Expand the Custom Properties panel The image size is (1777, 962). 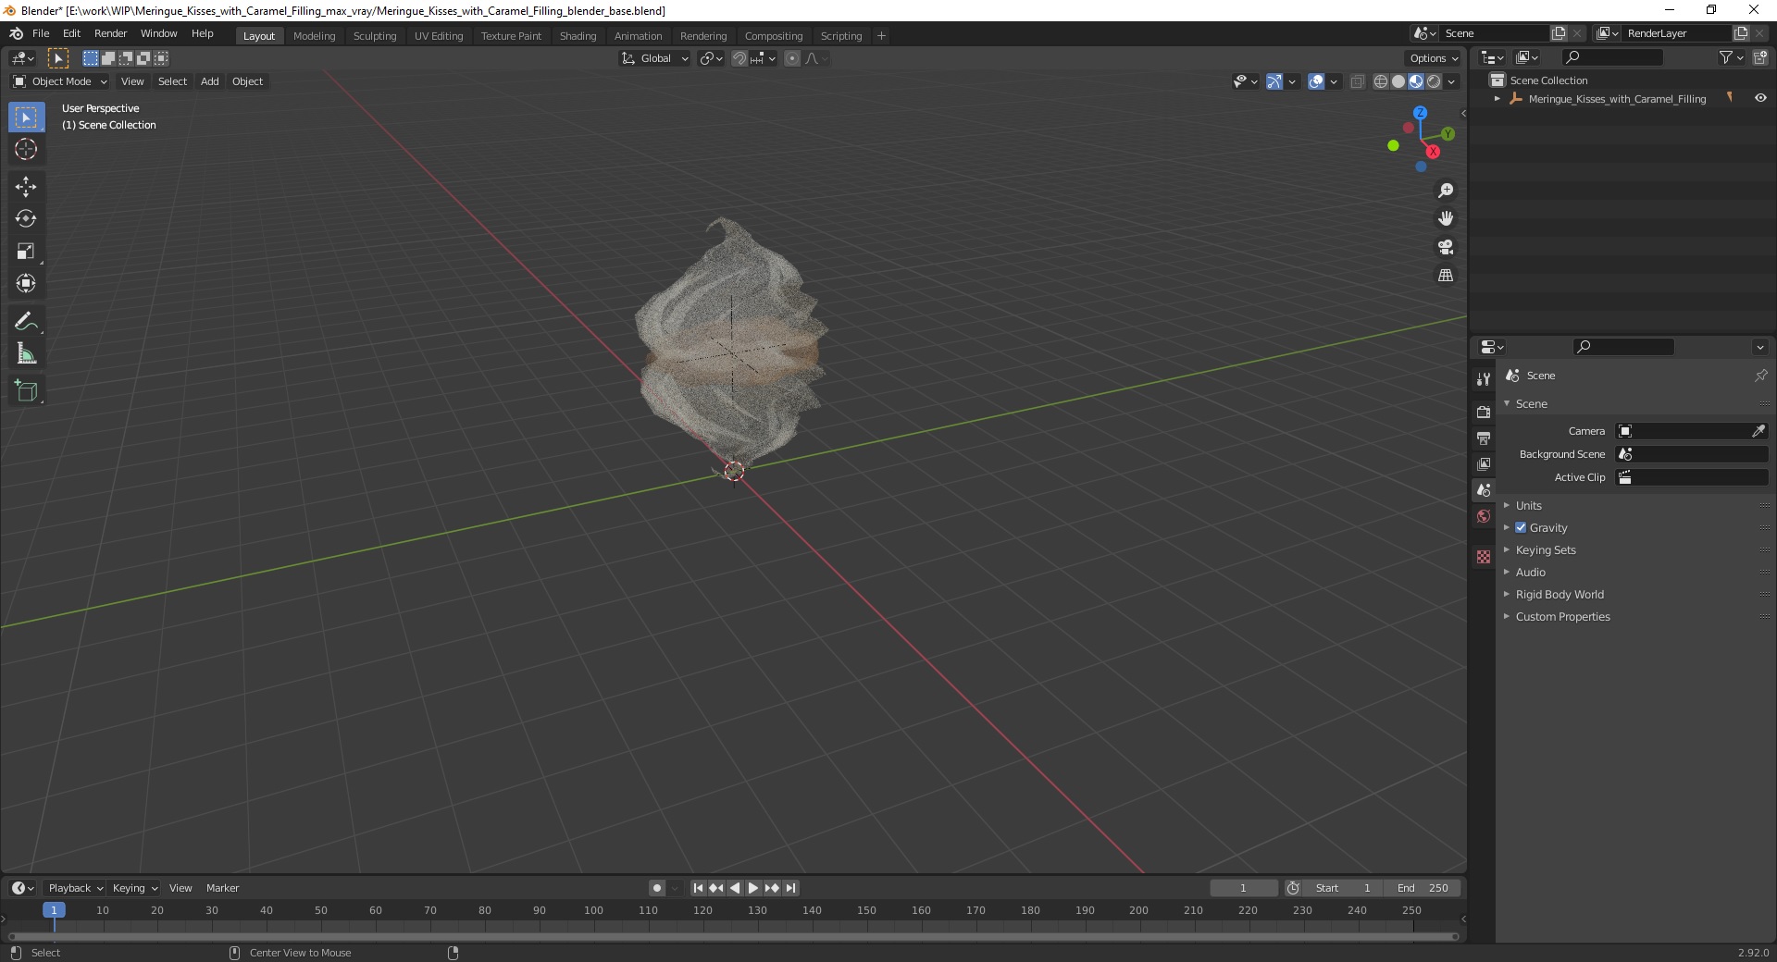pos(1562,616)
